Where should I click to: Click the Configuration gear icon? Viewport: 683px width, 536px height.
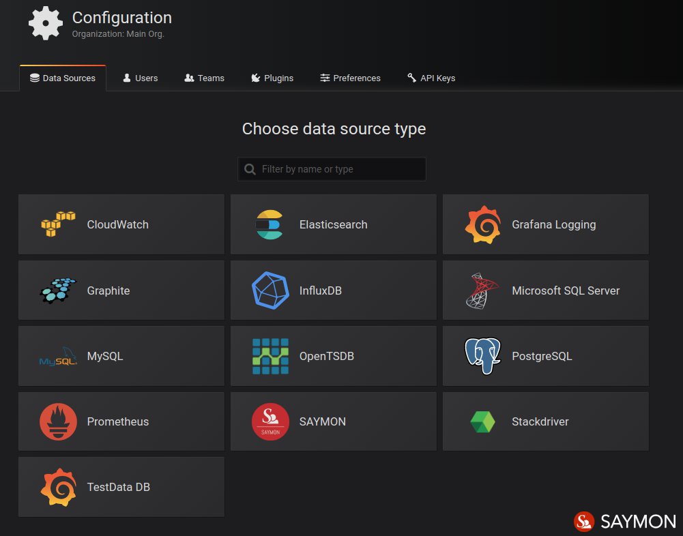point(46,23)
